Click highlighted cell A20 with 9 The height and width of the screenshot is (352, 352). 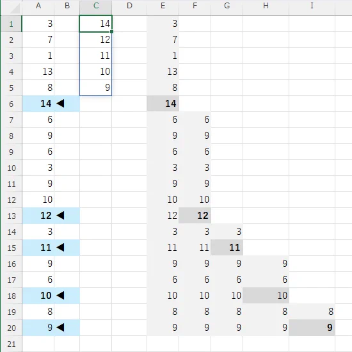[x=38, y=328]
